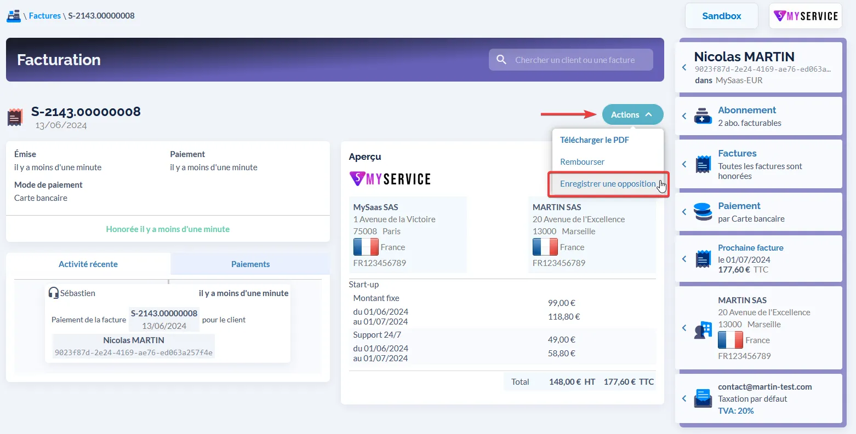Click the Paiement coins stack icon
The height and width of the screenshot is (434, 856).
[x=703, y=212]
